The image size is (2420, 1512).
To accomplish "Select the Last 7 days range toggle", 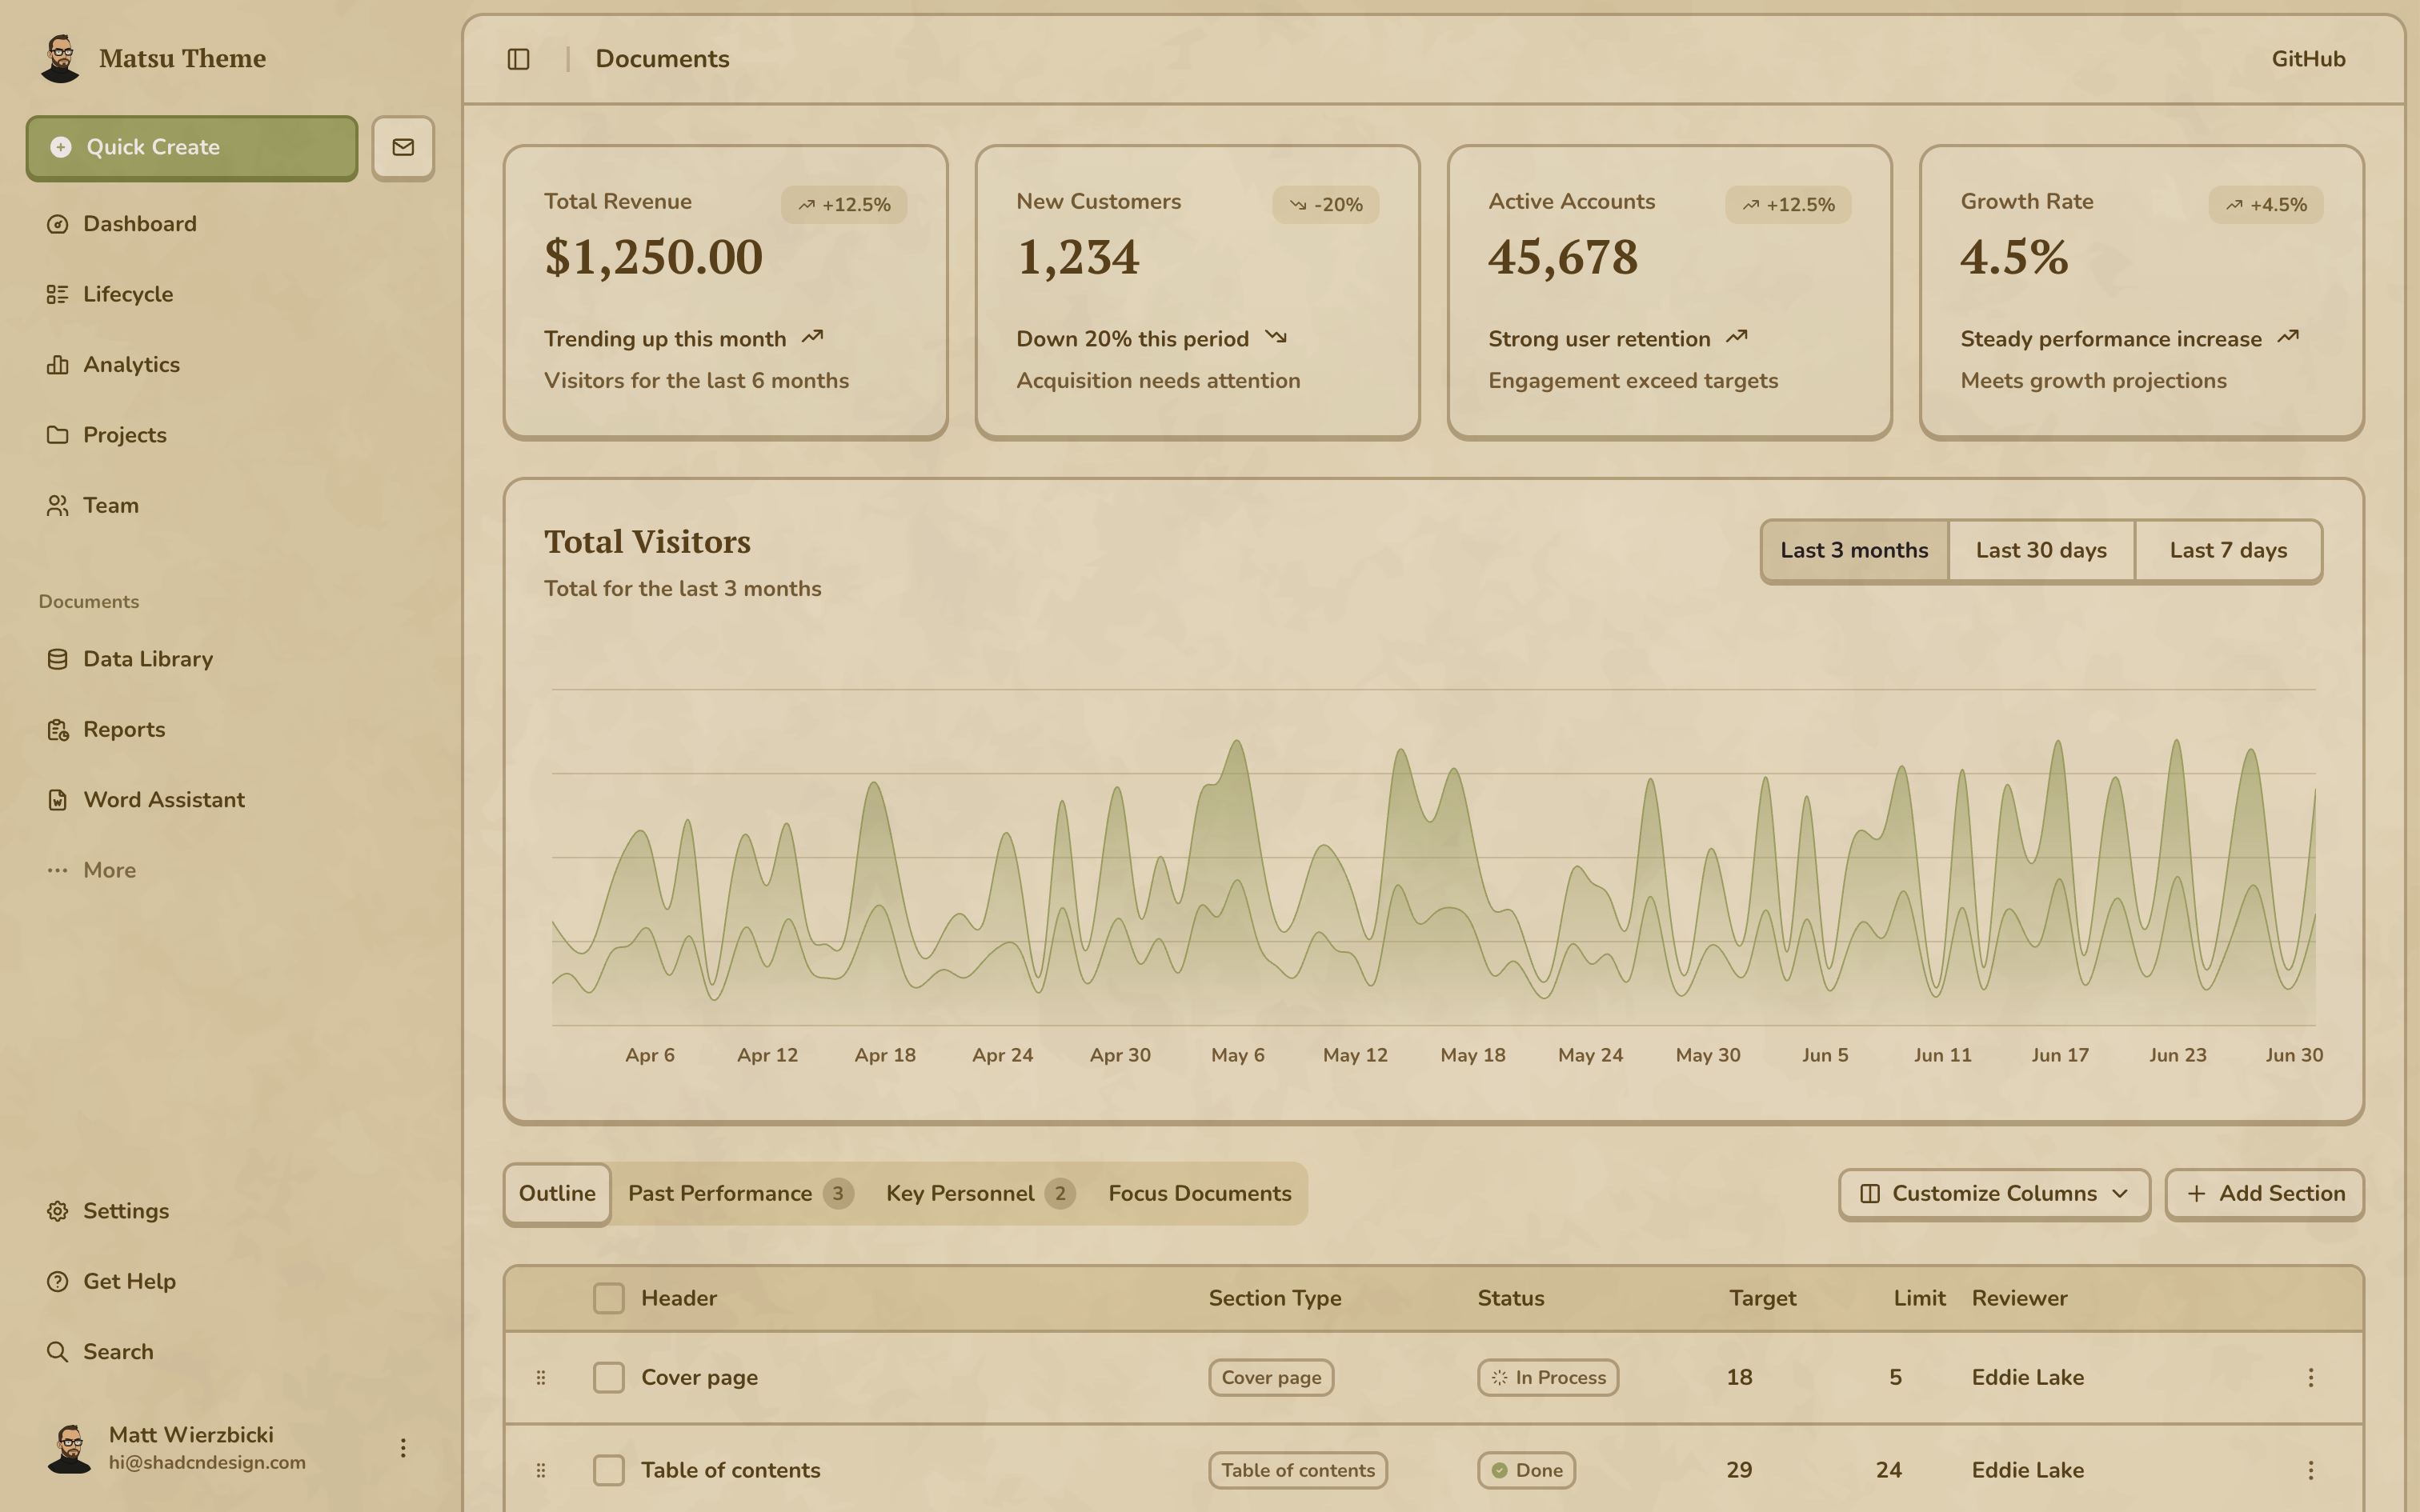I will (2228, 551).
